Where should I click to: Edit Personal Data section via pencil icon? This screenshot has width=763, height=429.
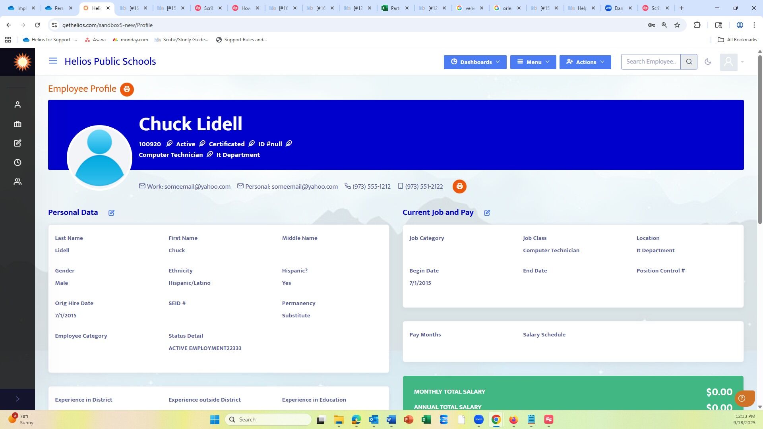[x=111, y=213]
